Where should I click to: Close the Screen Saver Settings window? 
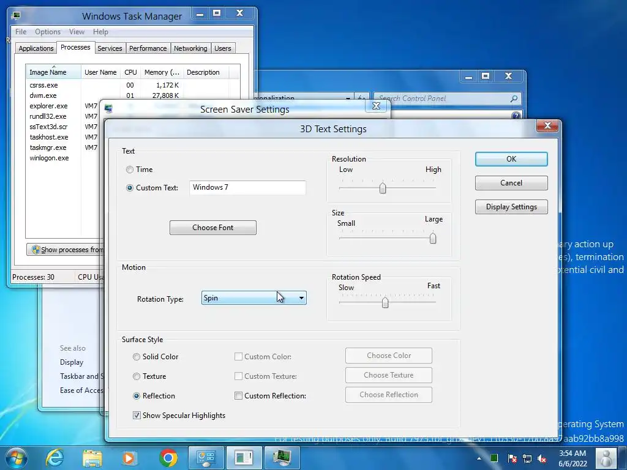coord(376,106)
